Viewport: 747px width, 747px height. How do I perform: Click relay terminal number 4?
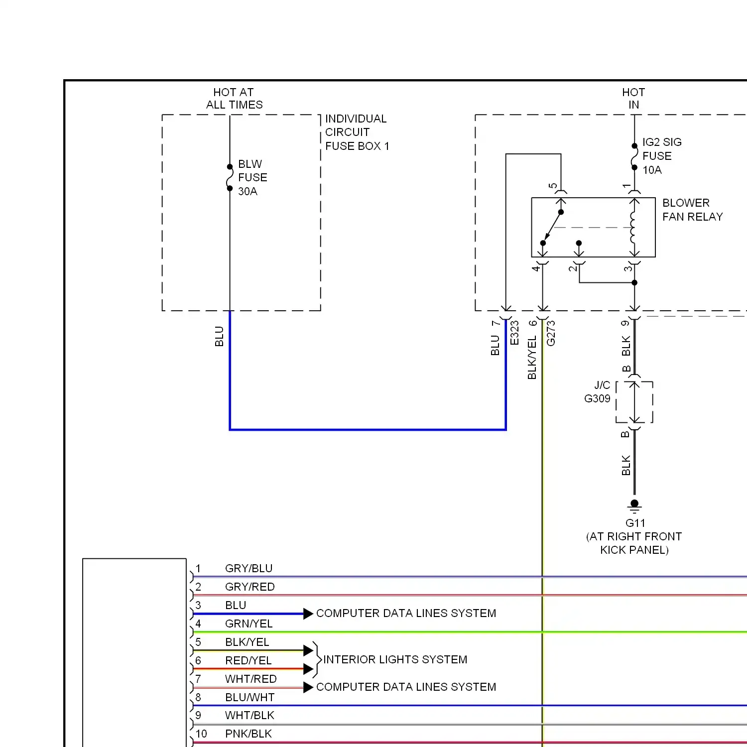[536, 268]
